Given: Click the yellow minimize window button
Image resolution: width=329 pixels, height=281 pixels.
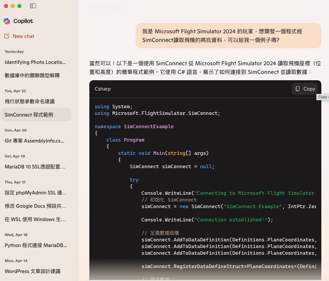Looking at the screenshot, I should tap(13, 6).
